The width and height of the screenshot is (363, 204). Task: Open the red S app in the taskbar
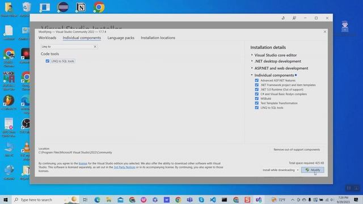pos(247,199)
